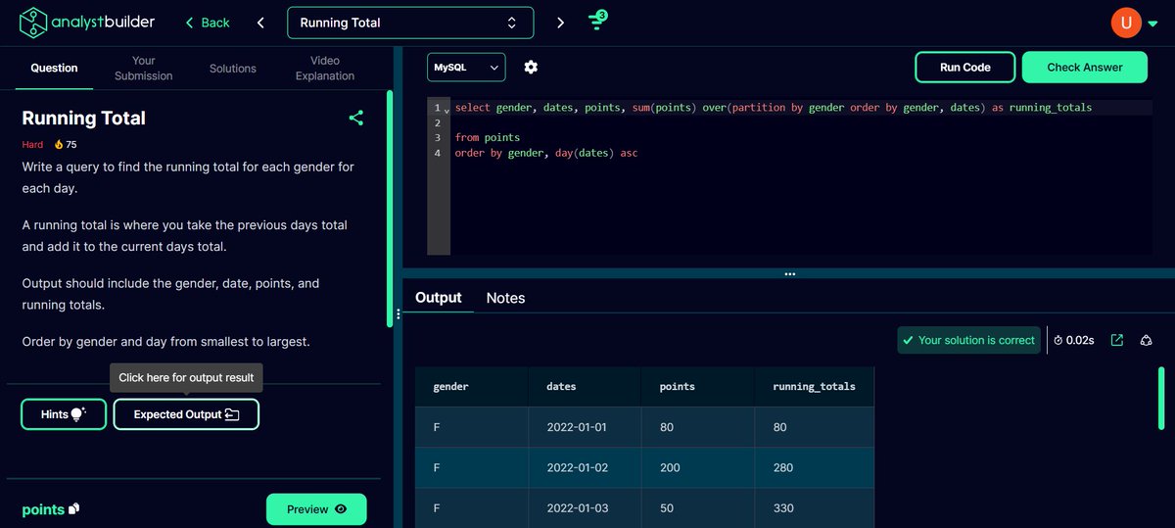Click the points value 50 cell
The width and height of the screenshot is (1175, 528).
(x=698, y=507)
